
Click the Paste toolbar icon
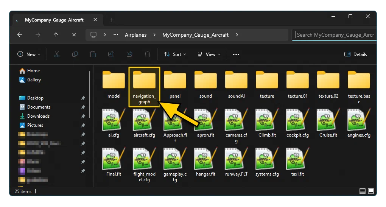(x=93, y=54)
